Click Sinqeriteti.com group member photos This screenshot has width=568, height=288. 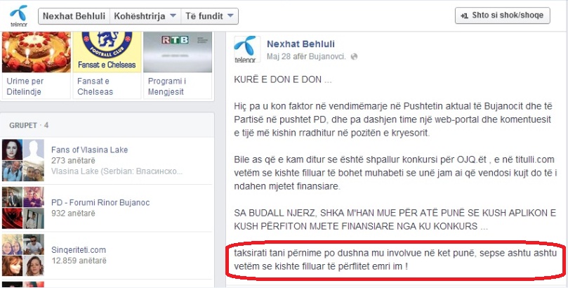click(x=23, y=255)
